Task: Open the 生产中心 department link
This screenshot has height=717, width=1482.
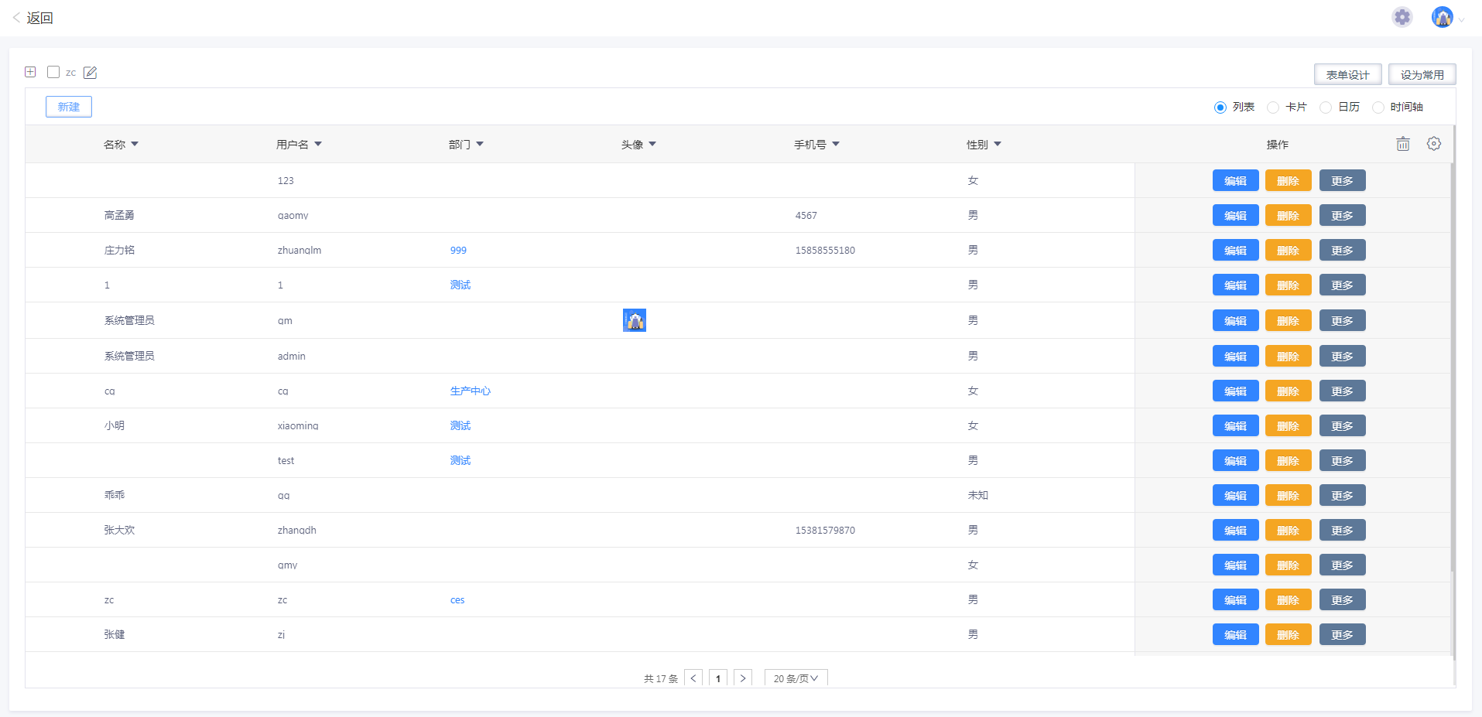Action: point(471,391)
